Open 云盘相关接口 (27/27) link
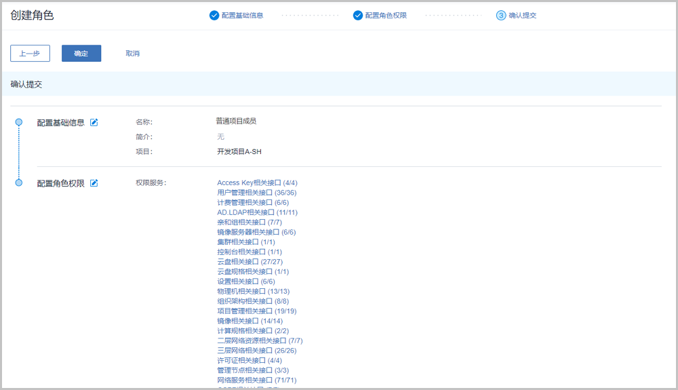The width and height of the screenshot is (678, 390). [x=250, y=262]
